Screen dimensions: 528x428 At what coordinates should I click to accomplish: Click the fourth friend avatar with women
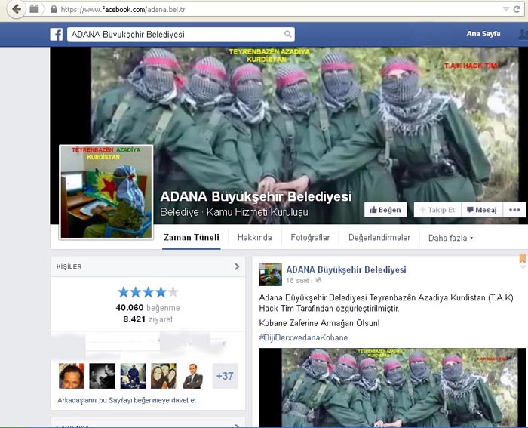pos(164,376)
